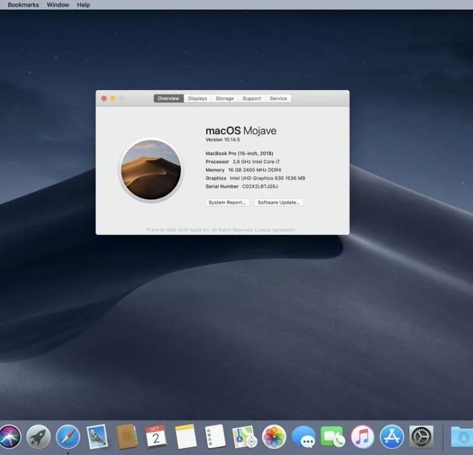
Task: Switch to the Support tab
Action: tap(252, 98)
